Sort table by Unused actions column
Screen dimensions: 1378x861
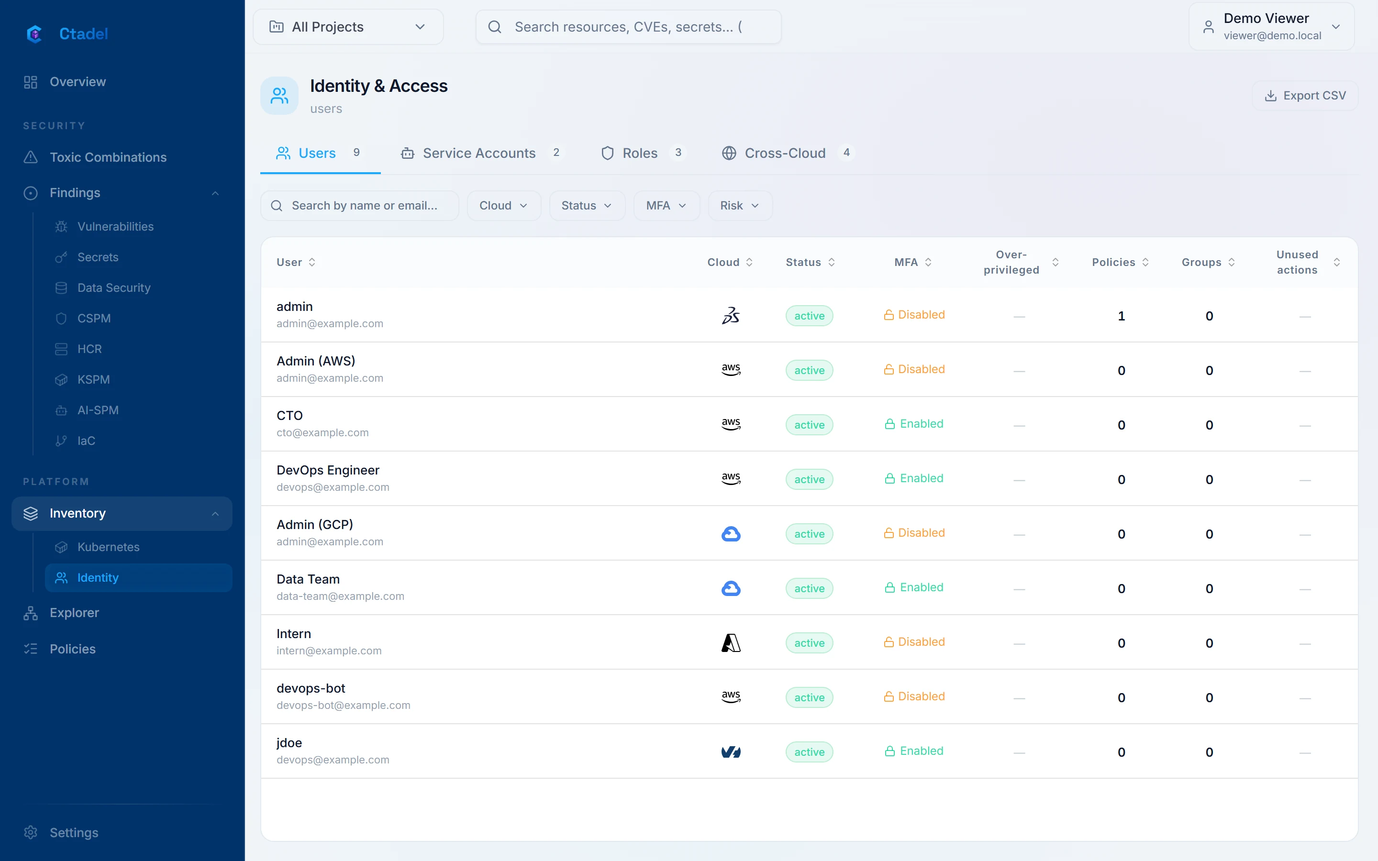(1308, 263)
